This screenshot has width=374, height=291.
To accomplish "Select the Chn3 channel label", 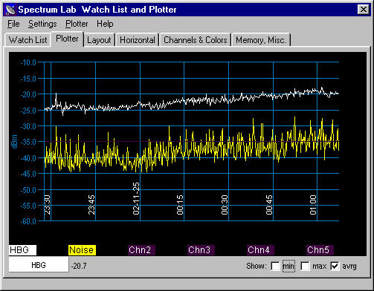I will [x=201, y=250].
